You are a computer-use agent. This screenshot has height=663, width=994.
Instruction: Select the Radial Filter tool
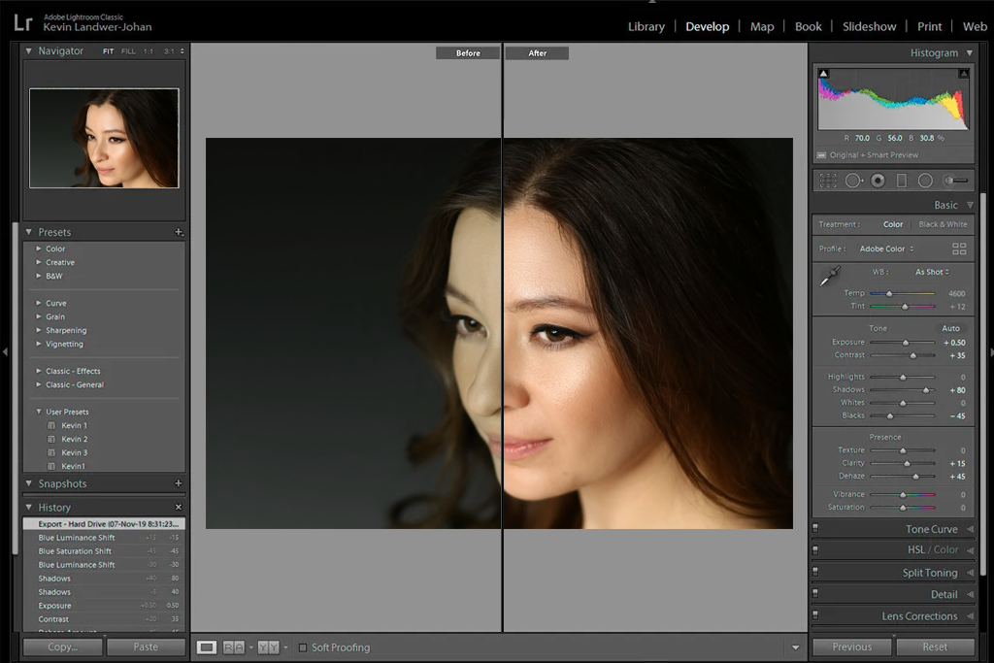[925, 181]
